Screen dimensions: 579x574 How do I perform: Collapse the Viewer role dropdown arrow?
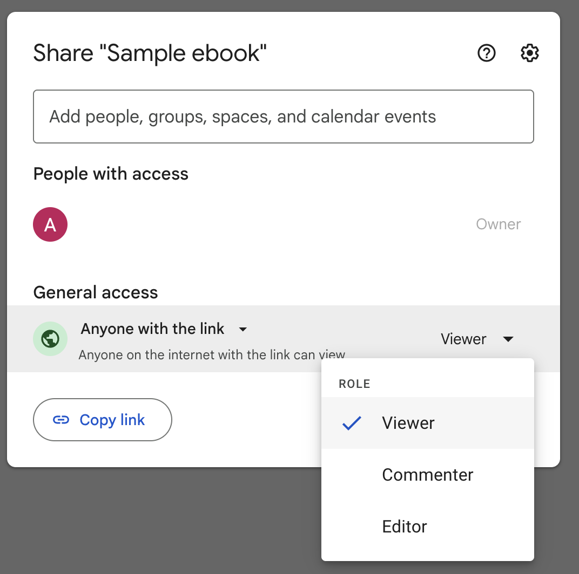coord(508,339)
